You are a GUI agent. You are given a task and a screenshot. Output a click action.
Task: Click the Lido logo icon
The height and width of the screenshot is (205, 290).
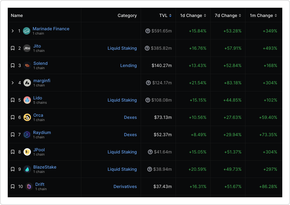tap(27, 100)
